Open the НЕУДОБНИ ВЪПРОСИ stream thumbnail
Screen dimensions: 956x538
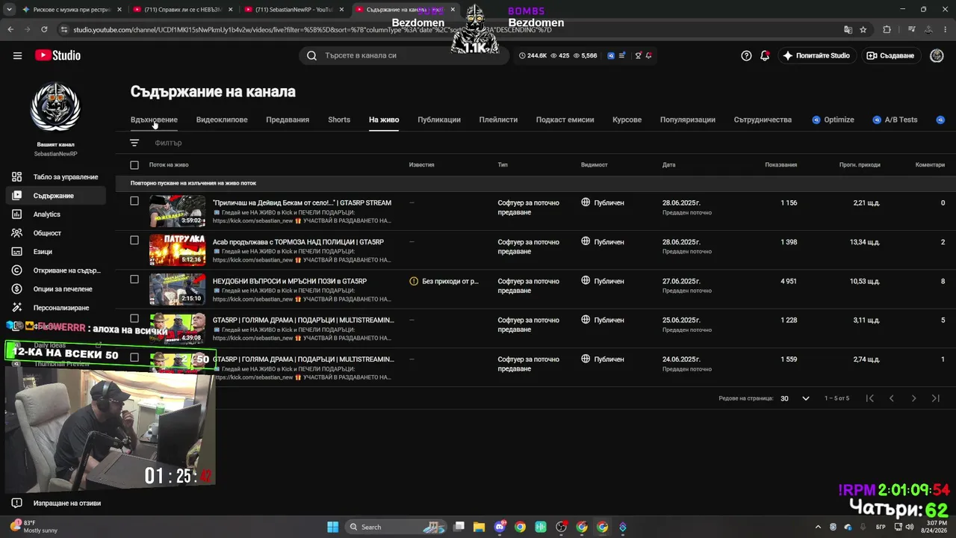coord(177,289)
